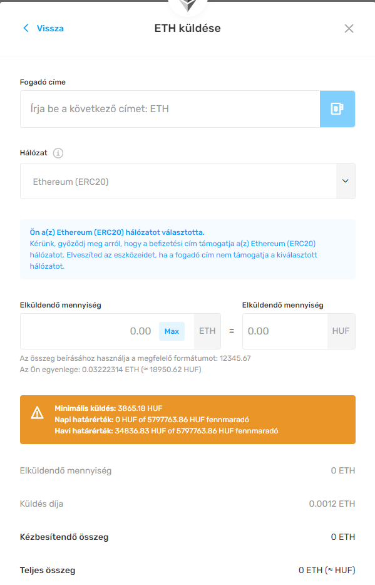Close the ETH küldése dialog
This screenshot has width=375, height=585.
click(349, 28)
